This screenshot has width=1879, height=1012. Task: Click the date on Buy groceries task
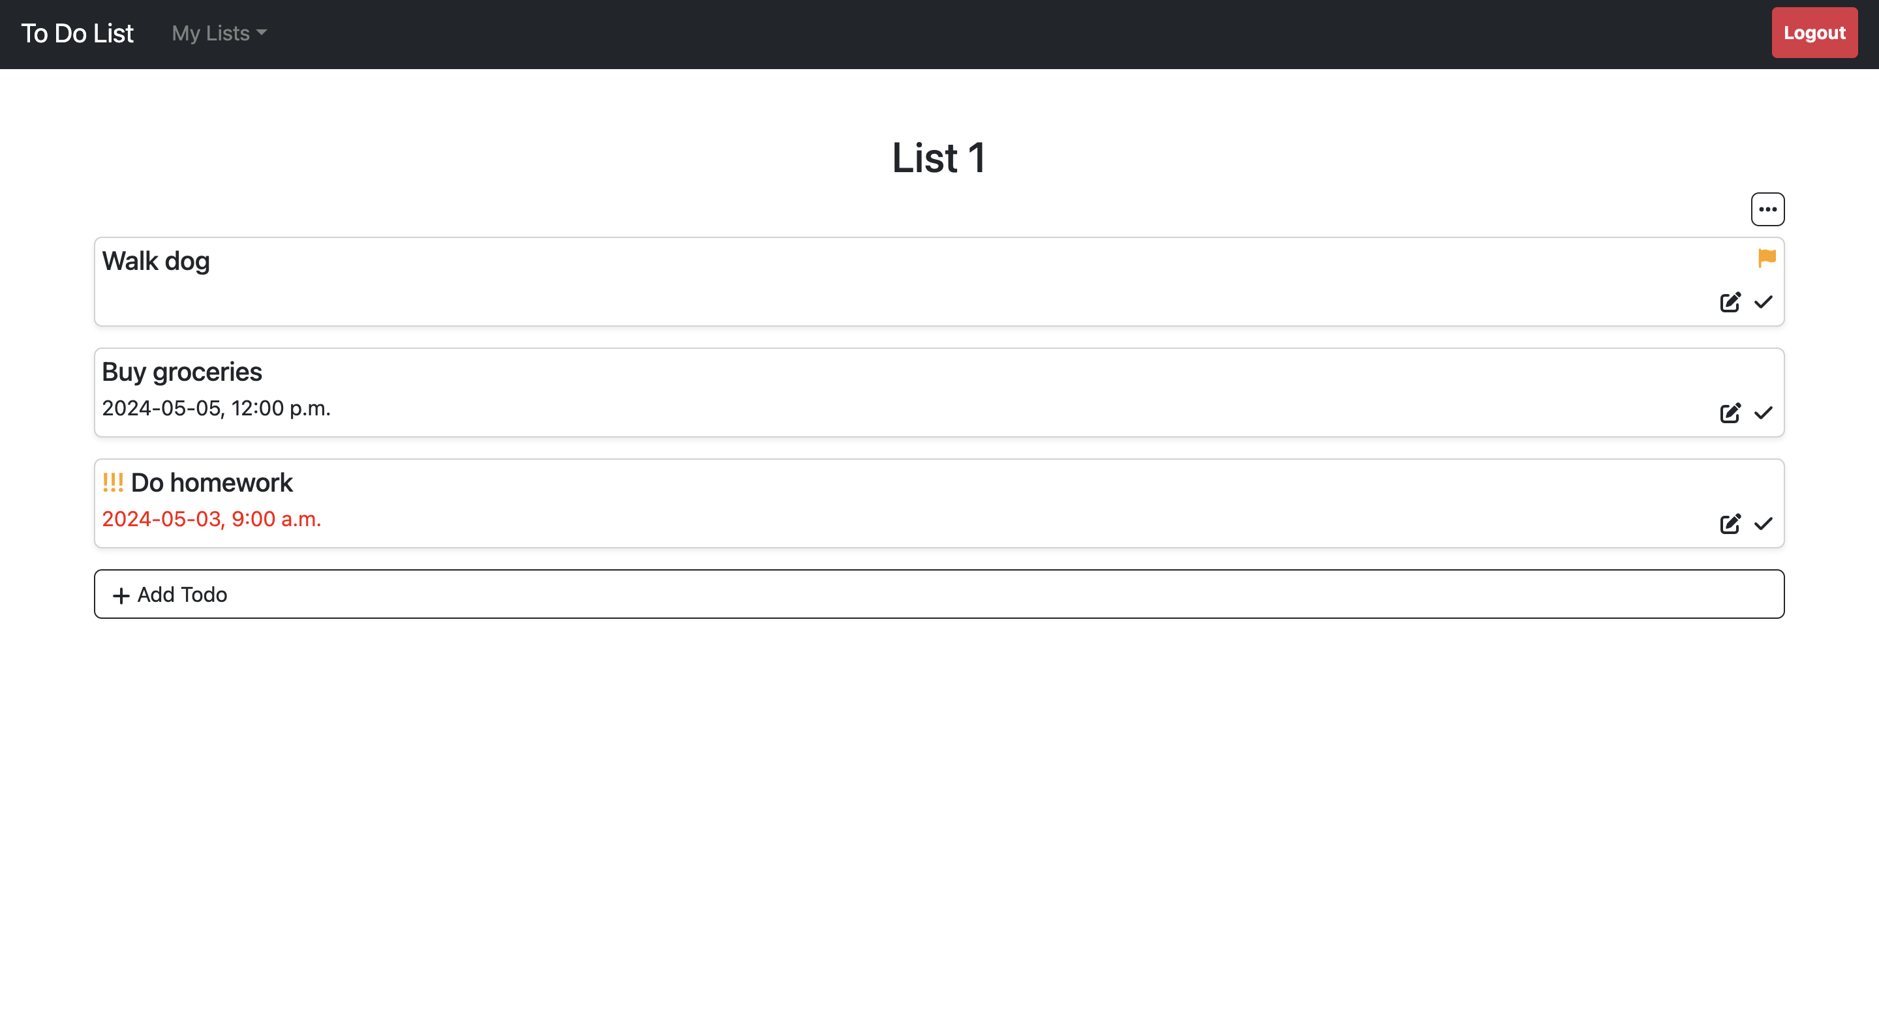(216, 408)
